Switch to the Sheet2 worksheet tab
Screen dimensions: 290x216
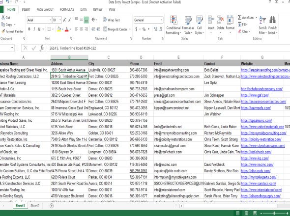[35, 206]
